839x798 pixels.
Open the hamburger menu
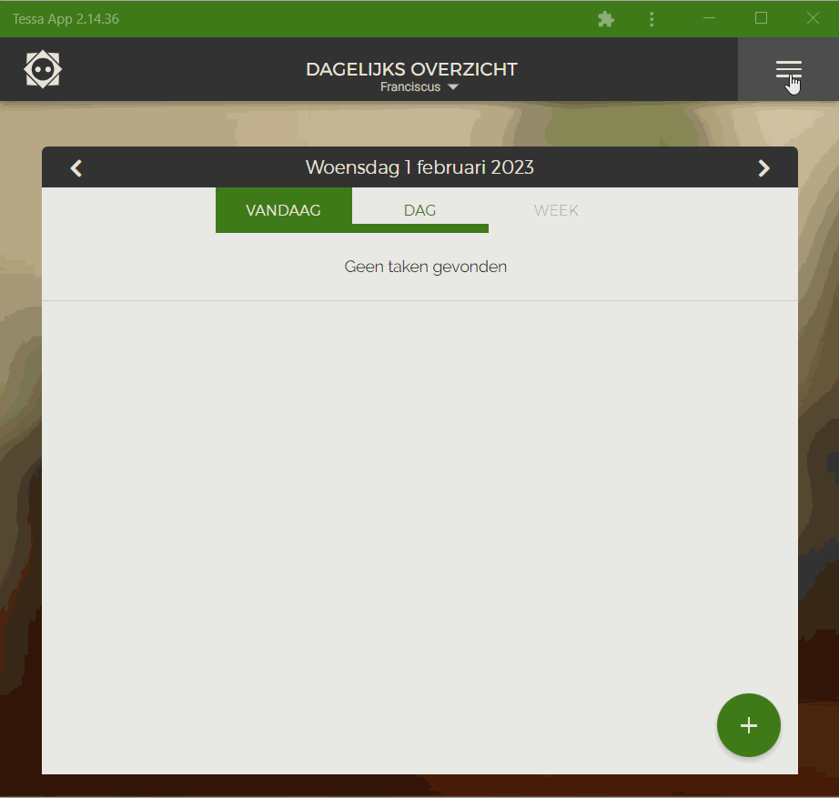pos(788,69)
